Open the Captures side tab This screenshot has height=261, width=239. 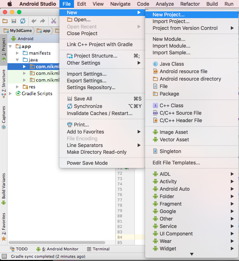pyautogui.click(x=4, y=117)
